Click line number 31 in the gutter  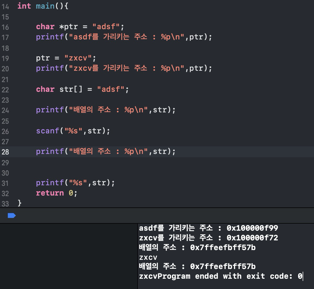pyautogui.click(x=5, y=183)
